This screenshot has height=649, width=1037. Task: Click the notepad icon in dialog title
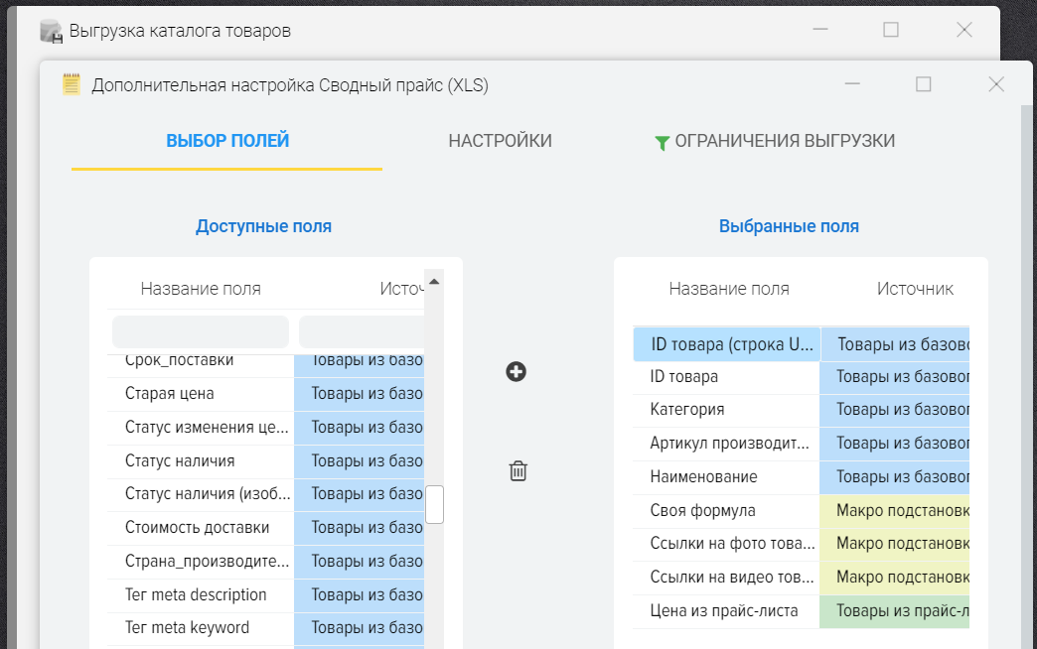tap(72, 84)
